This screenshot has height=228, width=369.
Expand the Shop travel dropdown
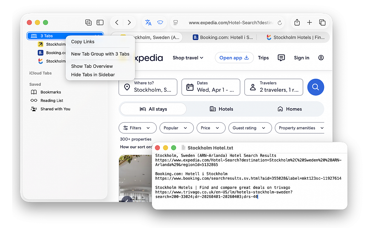188,58
